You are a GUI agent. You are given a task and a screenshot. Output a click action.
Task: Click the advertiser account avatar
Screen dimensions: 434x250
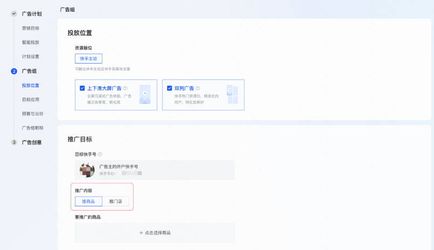87,170
